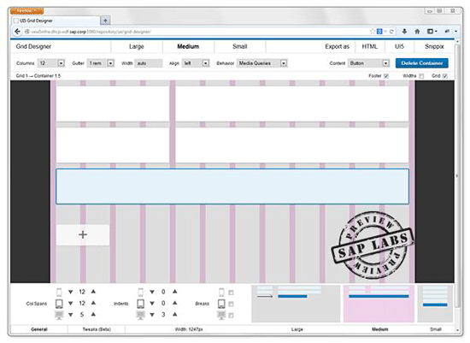Click tablet icon in Indents row
Screen dimensions: 470x343
[x=141, y=304]
